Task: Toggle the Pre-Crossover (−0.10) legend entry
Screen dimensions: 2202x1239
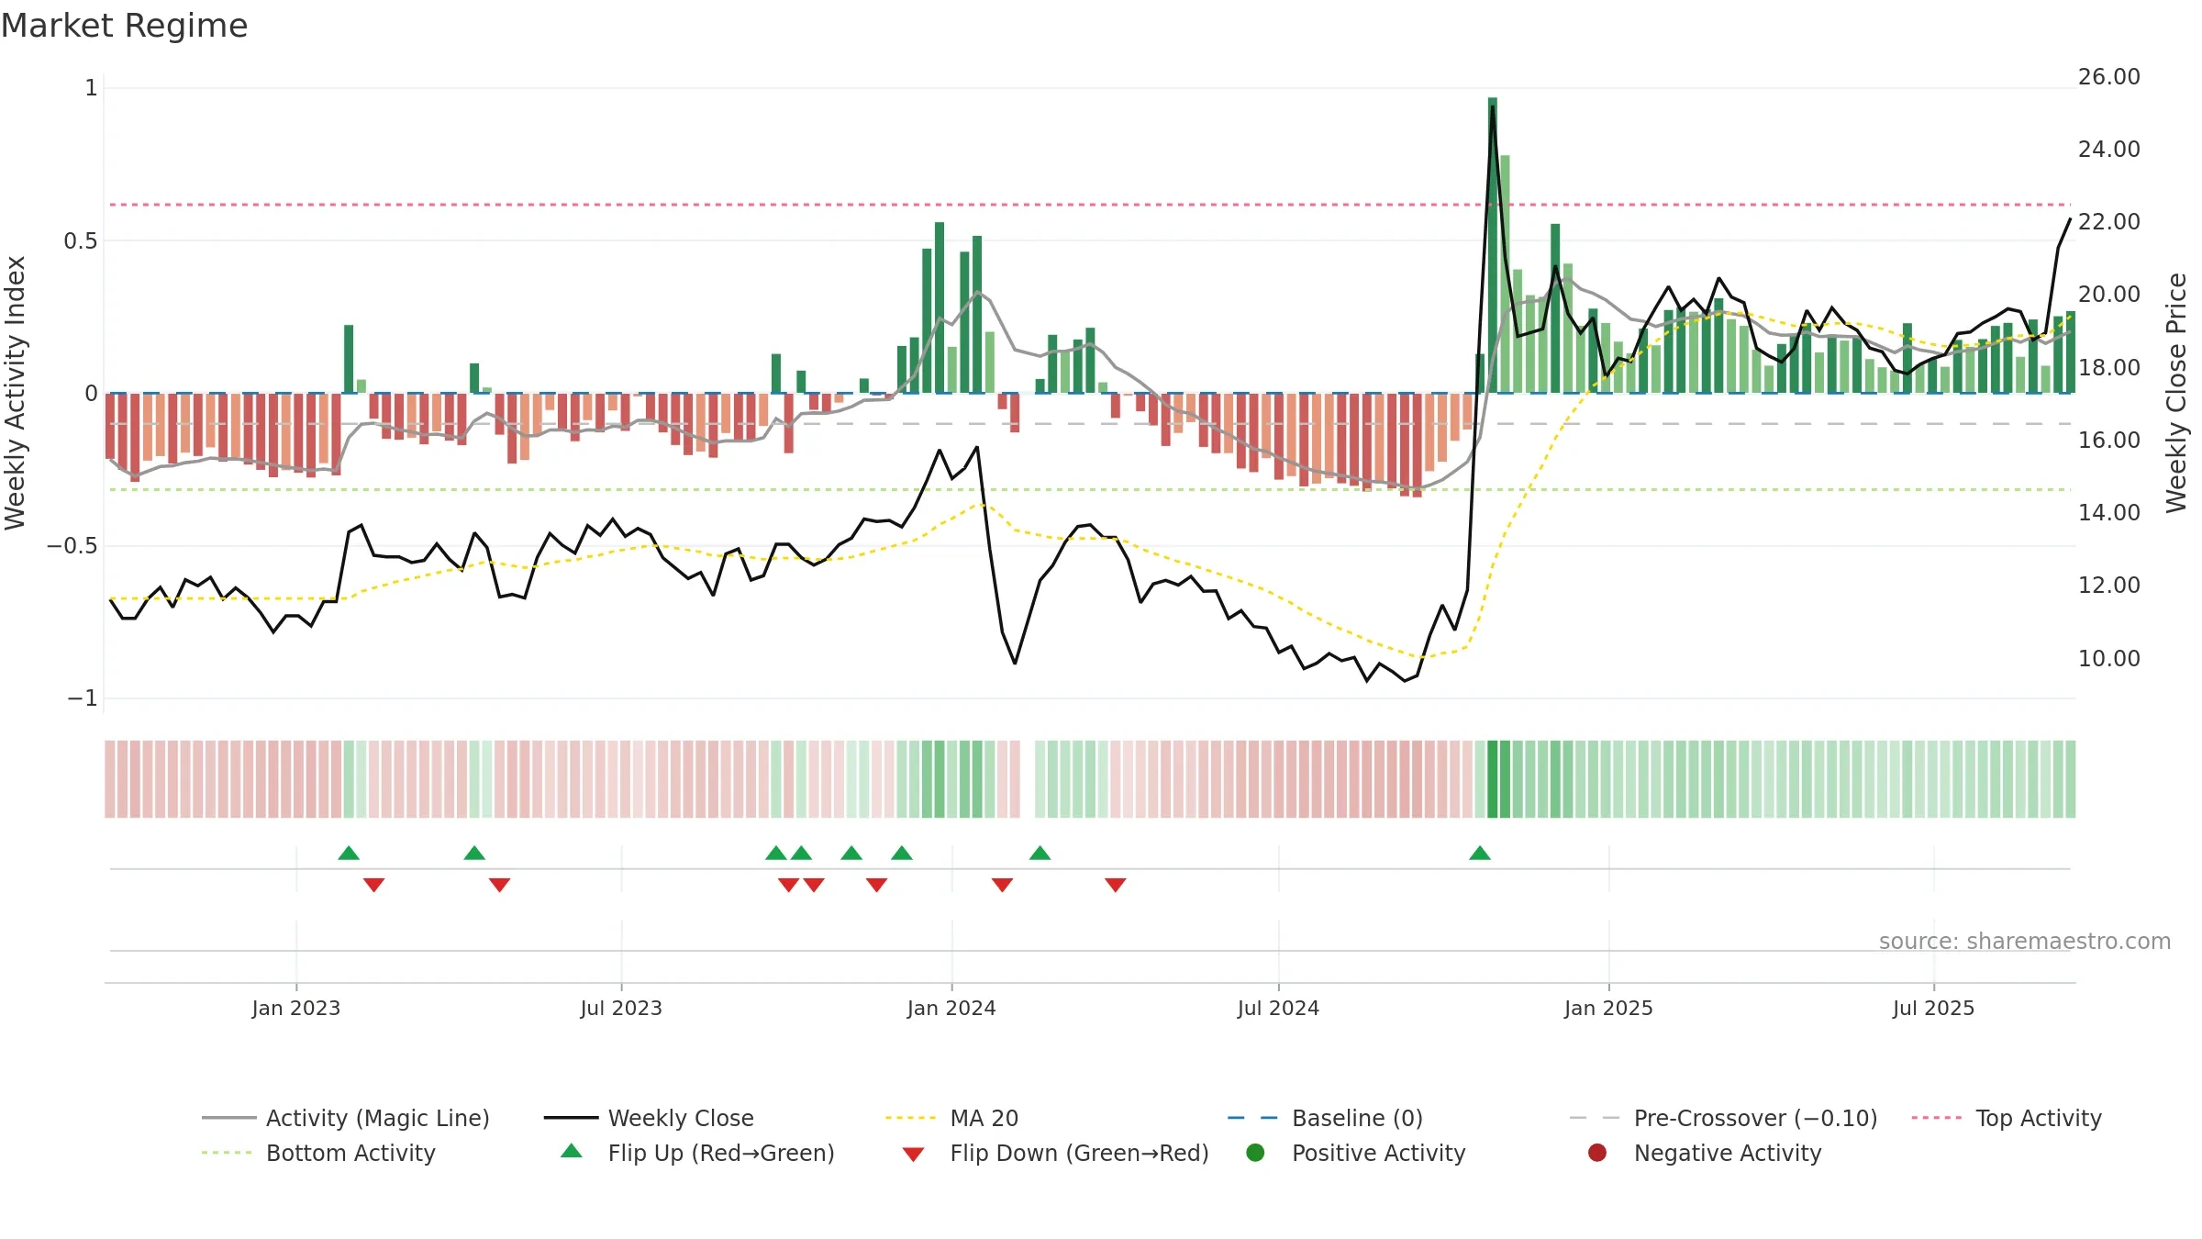Action: [1723, 1118]
